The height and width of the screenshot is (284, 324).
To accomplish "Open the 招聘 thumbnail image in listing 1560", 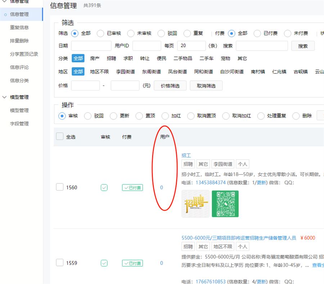I will click(x=195, y=204).
